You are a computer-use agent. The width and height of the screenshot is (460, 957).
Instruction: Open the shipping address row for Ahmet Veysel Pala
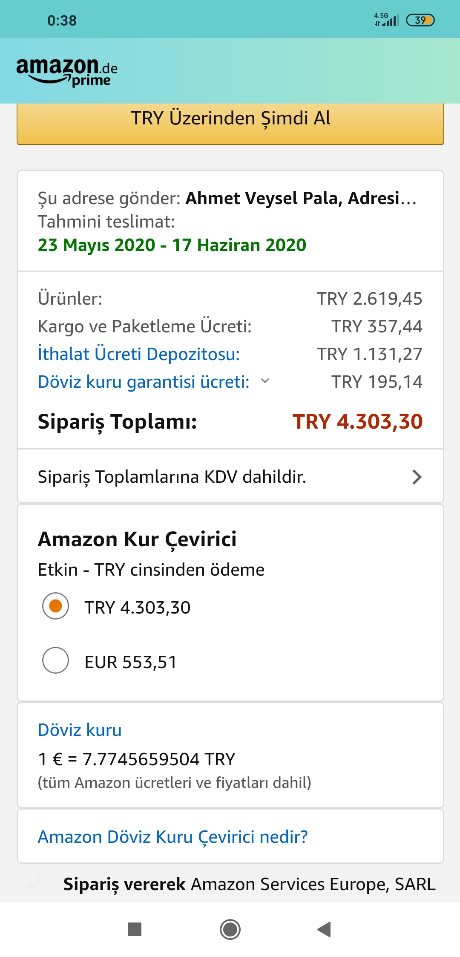(230, 198)
